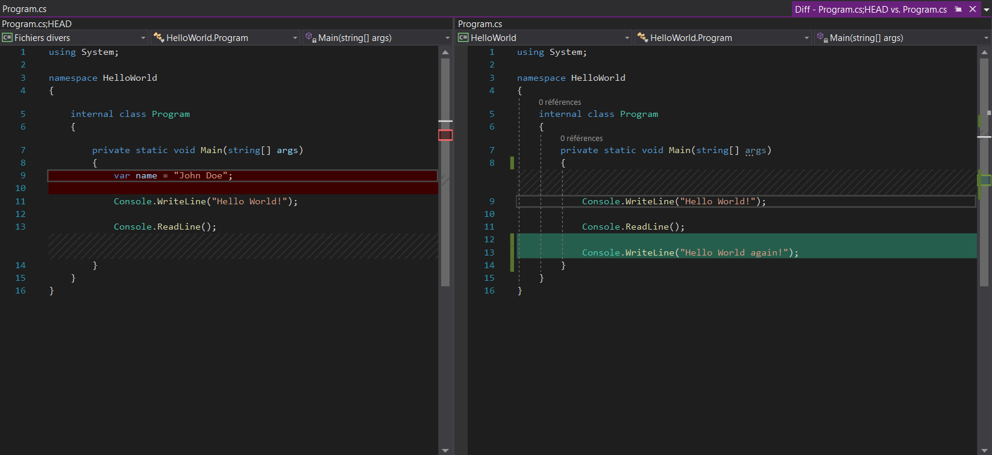Click the Program.cs header label of the working-copy pane
Image resolution: width=992 pixels, height=455 pixels.
click(480, 24)
